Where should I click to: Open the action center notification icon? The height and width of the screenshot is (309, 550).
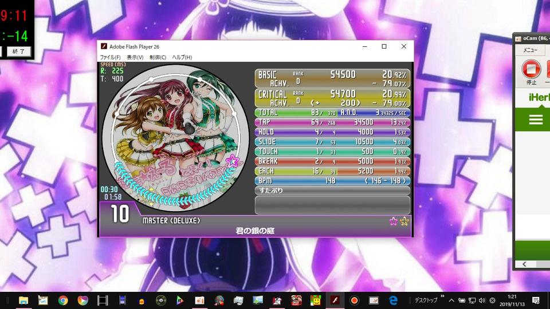pos(536,300)
